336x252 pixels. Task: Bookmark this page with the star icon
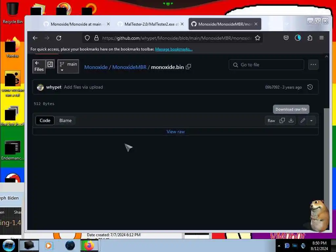pos(258,38)
